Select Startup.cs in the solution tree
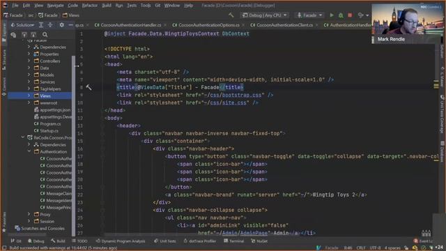 click(x=46, y=130)
